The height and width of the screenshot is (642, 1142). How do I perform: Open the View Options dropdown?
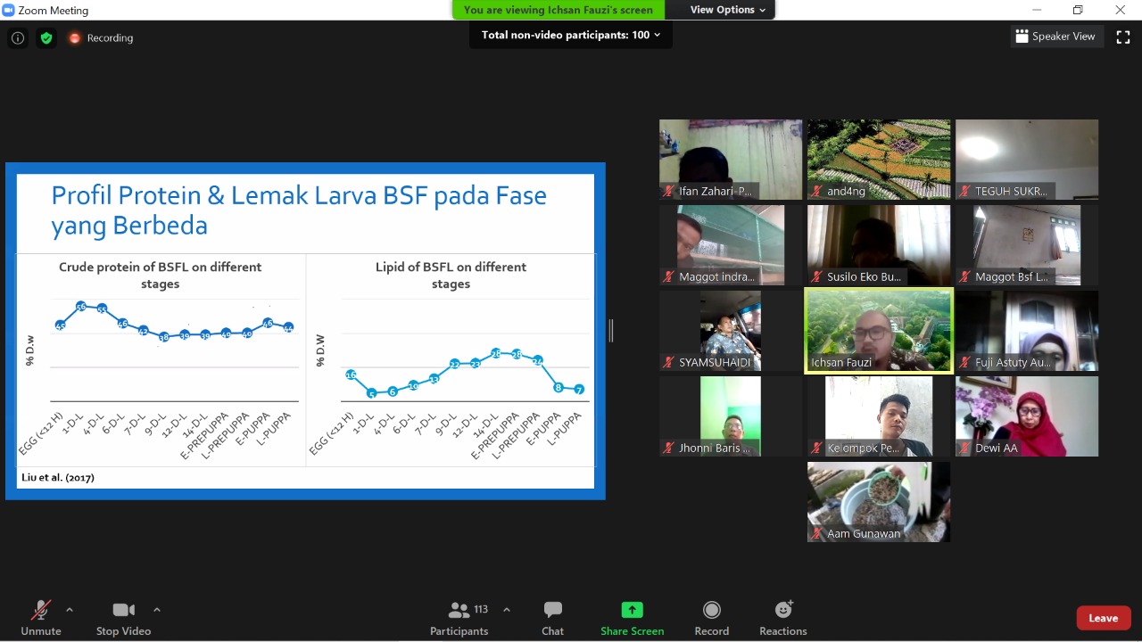pyautogui.click(x=727, y=10)
